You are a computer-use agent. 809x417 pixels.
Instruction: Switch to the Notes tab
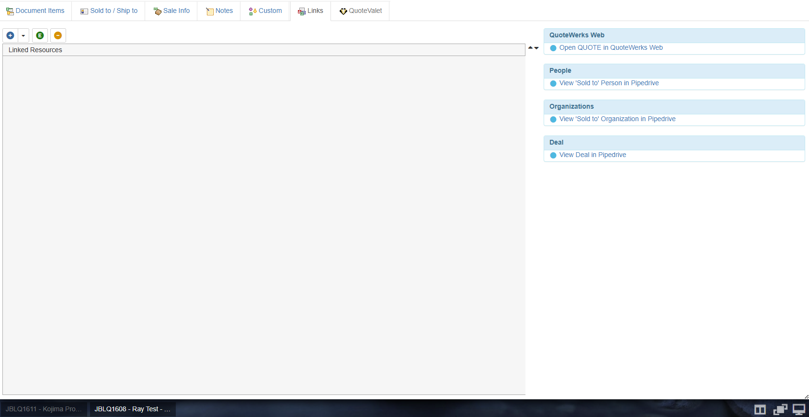pyautogui.click(x=219, y=11)
